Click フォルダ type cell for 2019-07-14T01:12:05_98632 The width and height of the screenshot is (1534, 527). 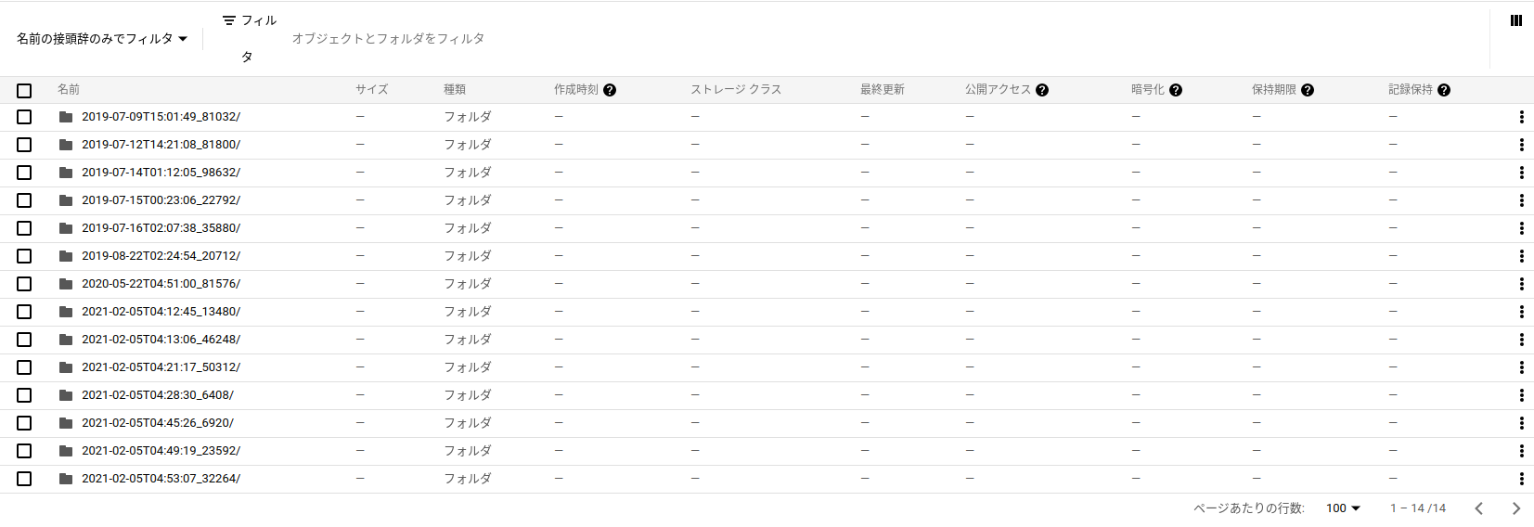468,173
